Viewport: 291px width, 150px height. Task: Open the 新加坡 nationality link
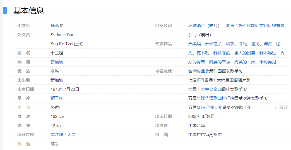[57, 62]
